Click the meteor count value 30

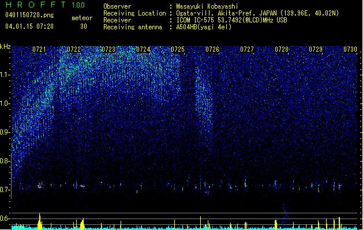(x=84, y=26)
